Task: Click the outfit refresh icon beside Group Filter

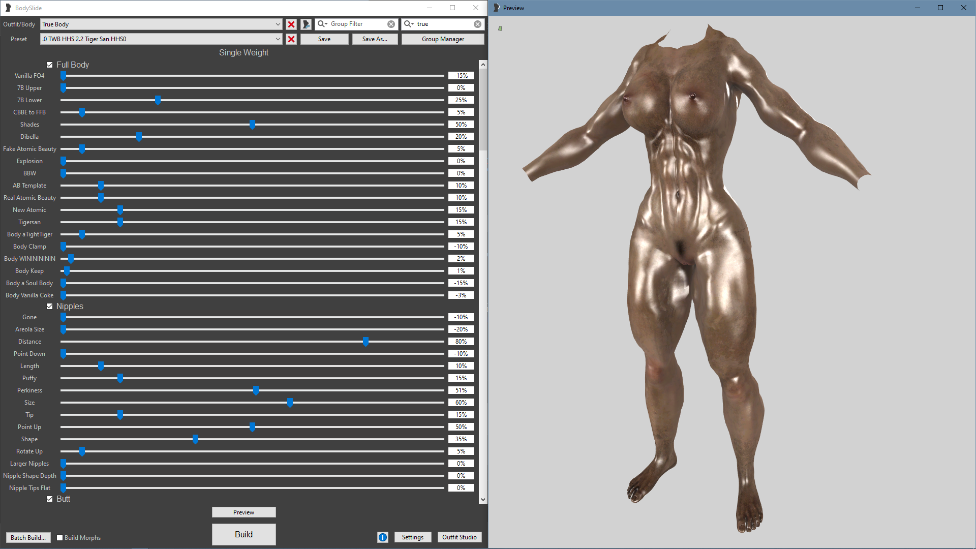Action: [x=306, y=24]
